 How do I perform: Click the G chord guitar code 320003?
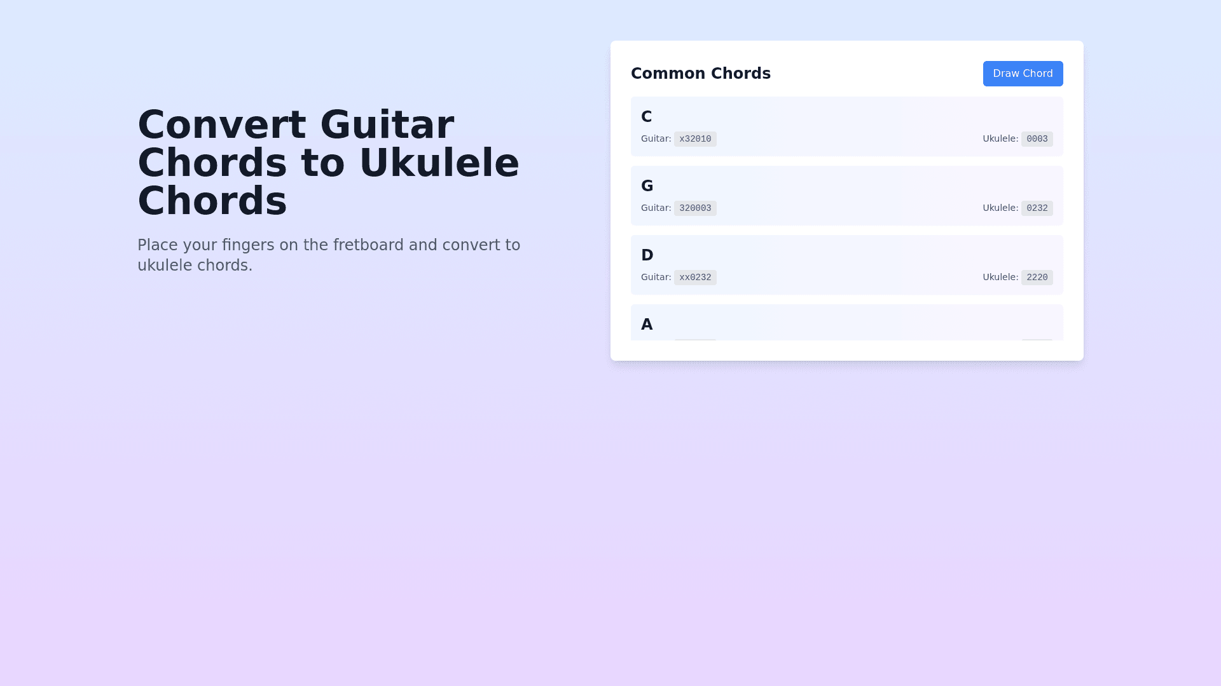[695, 208]
